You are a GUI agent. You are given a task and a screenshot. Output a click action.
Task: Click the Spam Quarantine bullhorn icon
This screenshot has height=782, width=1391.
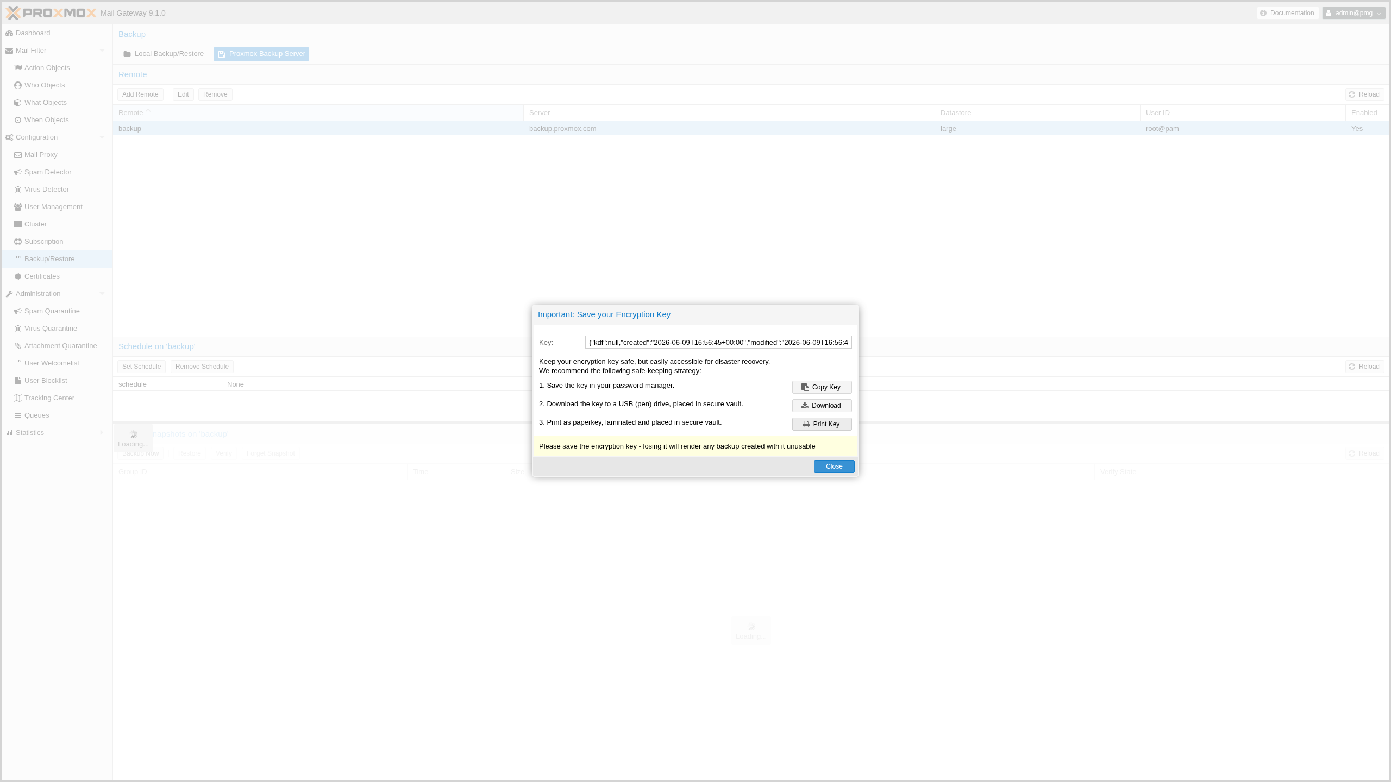tap(18, 311)
